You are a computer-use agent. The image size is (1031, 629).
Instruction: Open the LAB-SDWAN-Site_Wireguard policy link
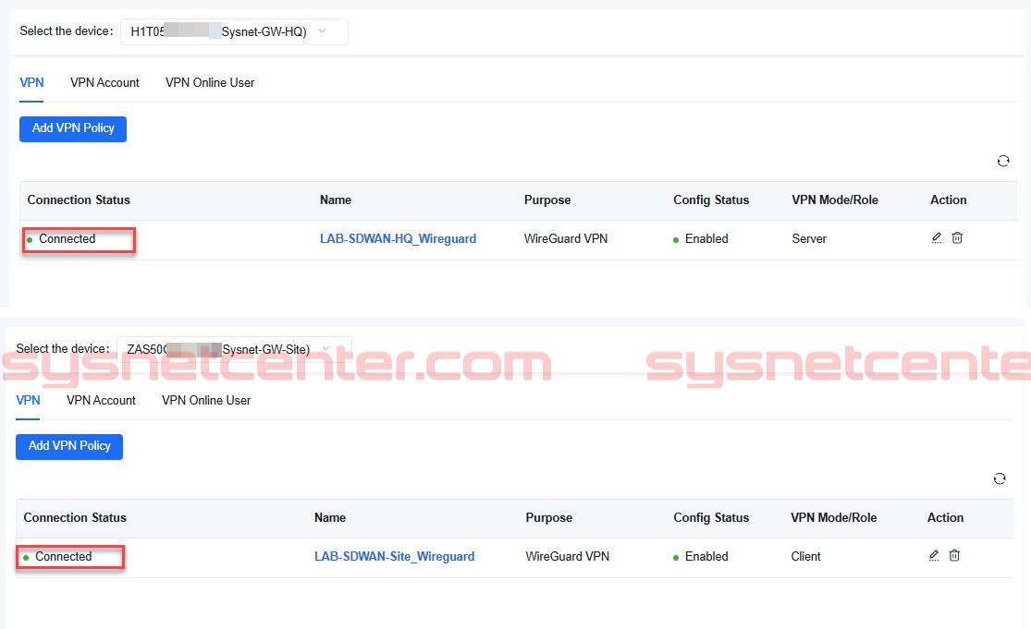point(394,556)
